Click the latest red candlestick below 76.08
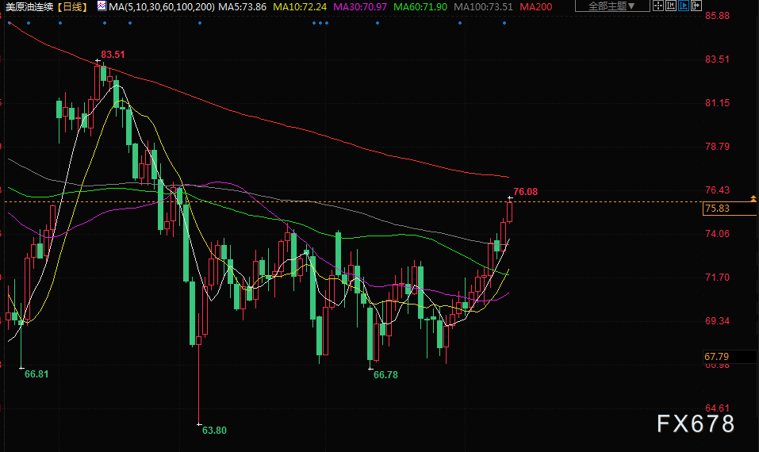759x452 pixels. point(510,211)
